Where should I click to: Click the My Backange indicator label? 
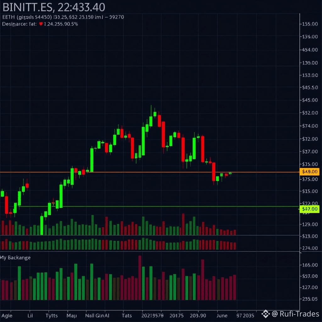pos(15,258)
